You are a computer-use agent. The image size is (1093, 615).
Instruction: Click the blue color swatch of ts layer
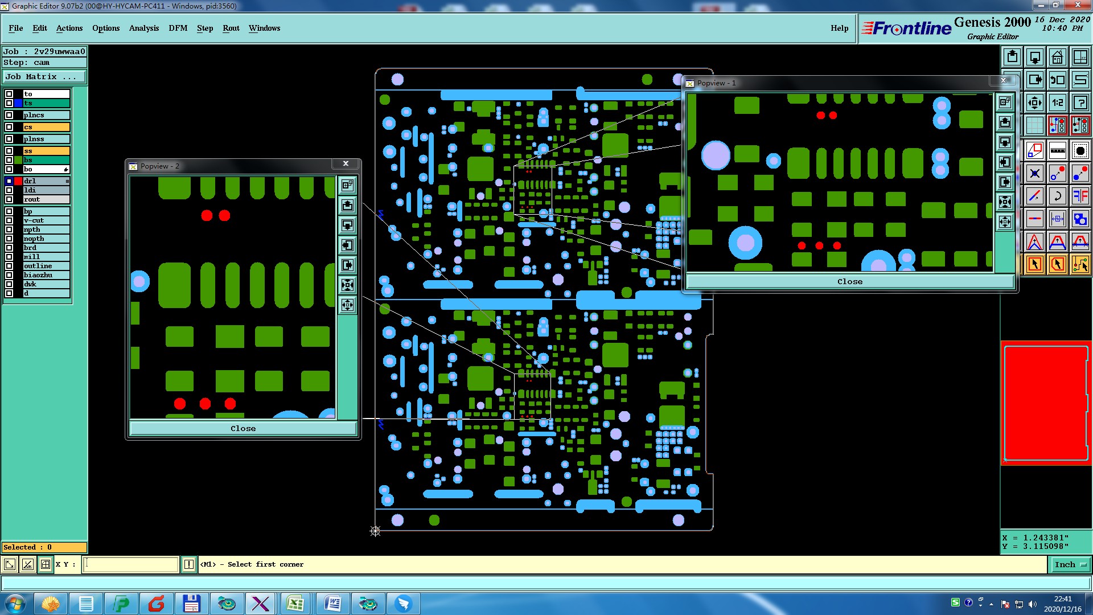coord(18,103)
